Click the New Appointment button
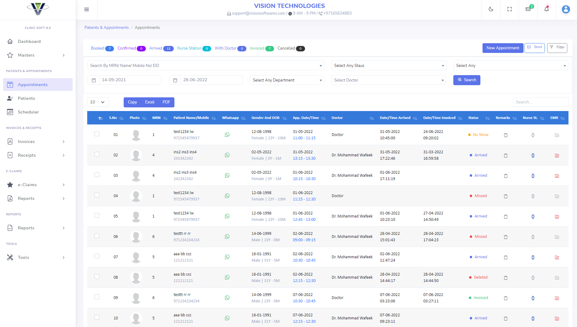This screenshot has height=327, width=577. [x=503, y=48]
